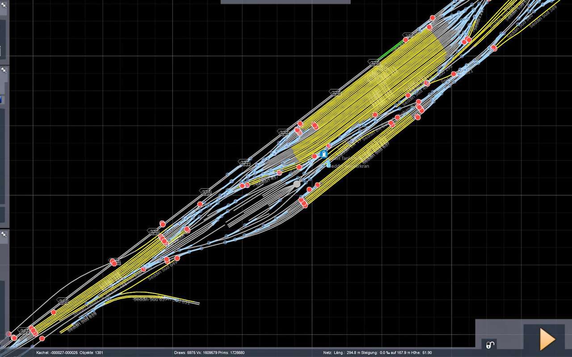This screenshot has width=572, height=357.
Task: Expand the collapsed panel at top center
Action: [x=285, y=2]
